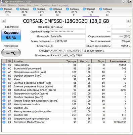Click the Ошибки ECC attribute name
The height and width of the screenshot is (135, 133).
pos(21,108)
